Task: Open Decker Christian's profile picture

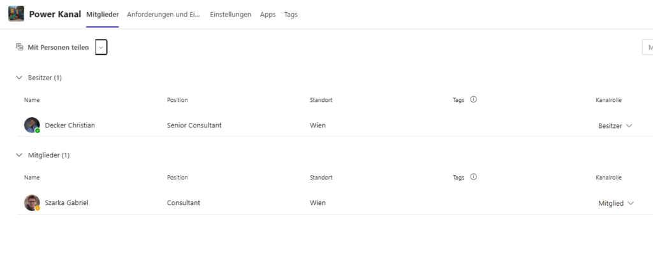Action: pos(32,125)
